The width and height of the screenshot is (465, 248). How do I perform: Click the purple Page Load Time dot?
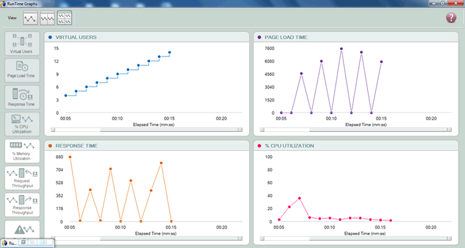[x=260, y=37]
